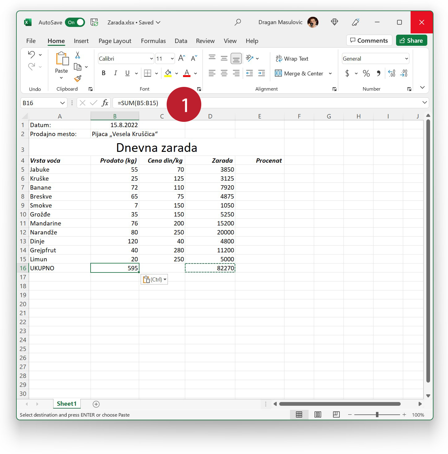This screenshot has width=448, height=454.
Task: Open the search magnifier in title bar
Action: pyautogui.click(x=238, y=22)
